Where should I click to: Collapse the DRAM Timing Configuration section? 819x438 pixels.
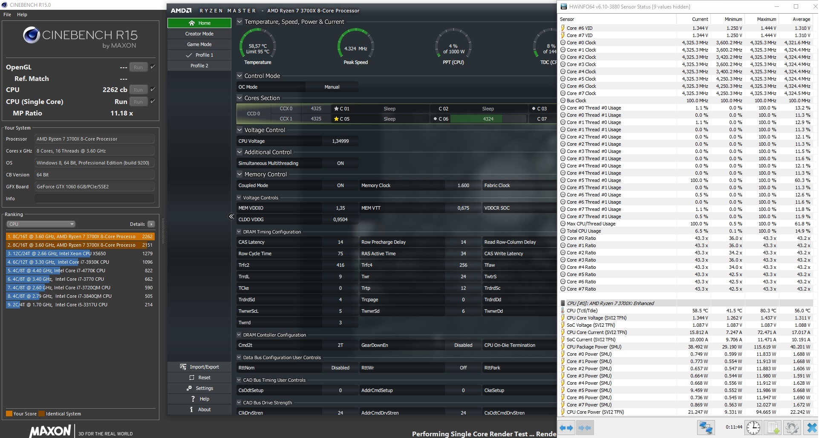(x=239, y=232)
